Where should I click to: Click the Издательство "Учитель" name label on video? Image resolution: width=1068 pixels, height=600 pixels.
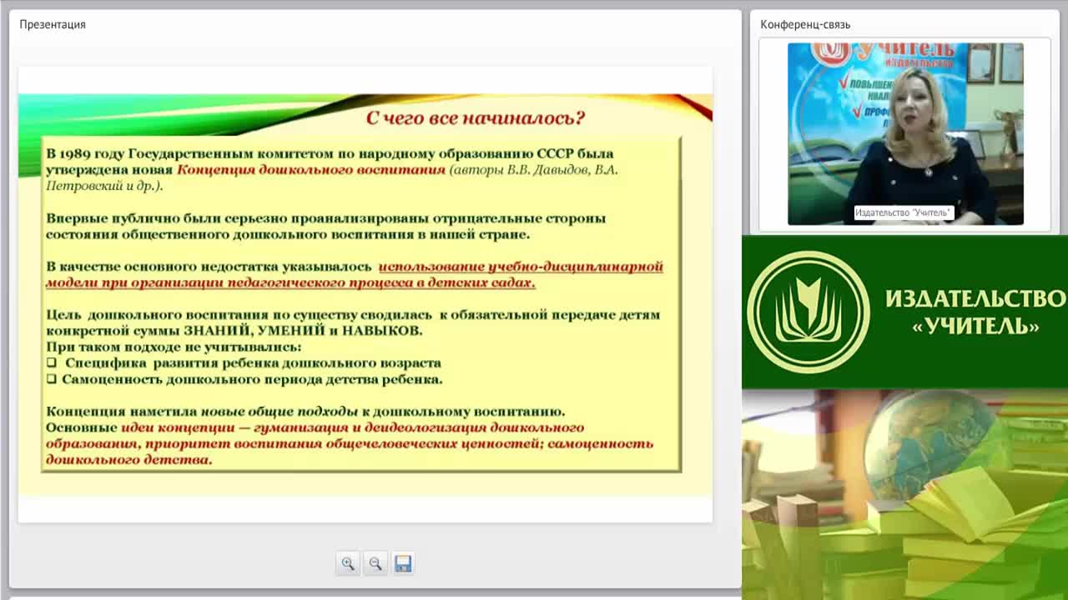coord(903,212)
